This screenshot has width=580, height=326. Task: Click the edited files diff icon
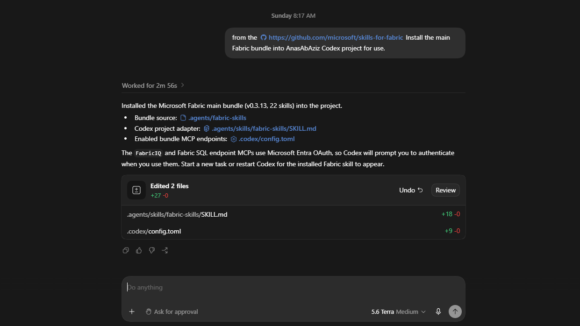(x=136, y=190)
